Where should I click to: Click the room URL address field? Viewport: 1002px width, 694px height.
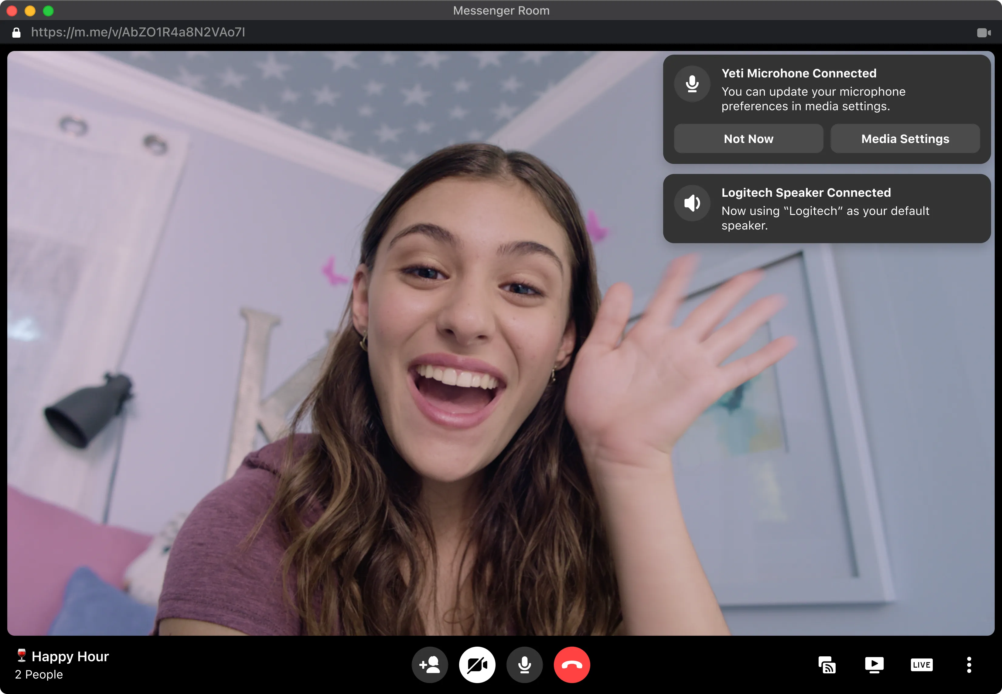coord(138,32)
